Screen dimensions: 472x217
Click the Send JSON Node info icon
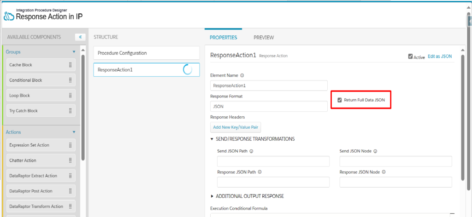coord(375,151)
